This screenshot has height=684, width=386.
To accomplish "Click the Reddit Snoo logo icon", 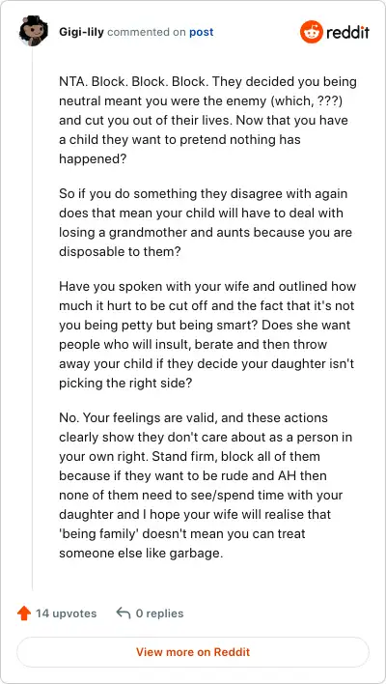I will (311, 32).
